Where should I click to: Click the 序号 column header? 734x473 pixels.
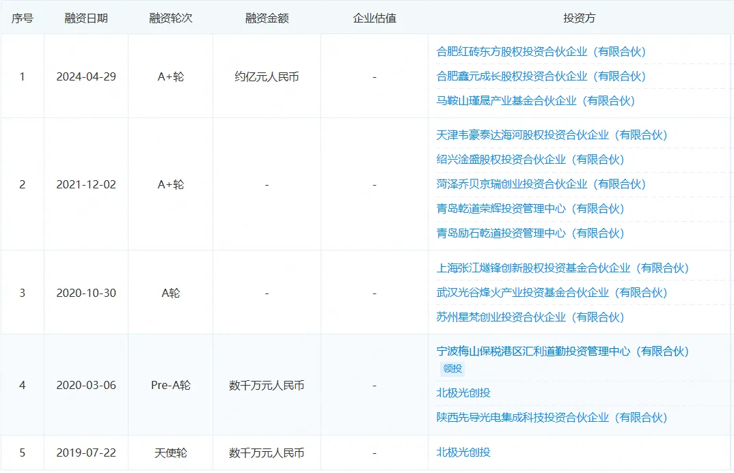pos(23,18)
